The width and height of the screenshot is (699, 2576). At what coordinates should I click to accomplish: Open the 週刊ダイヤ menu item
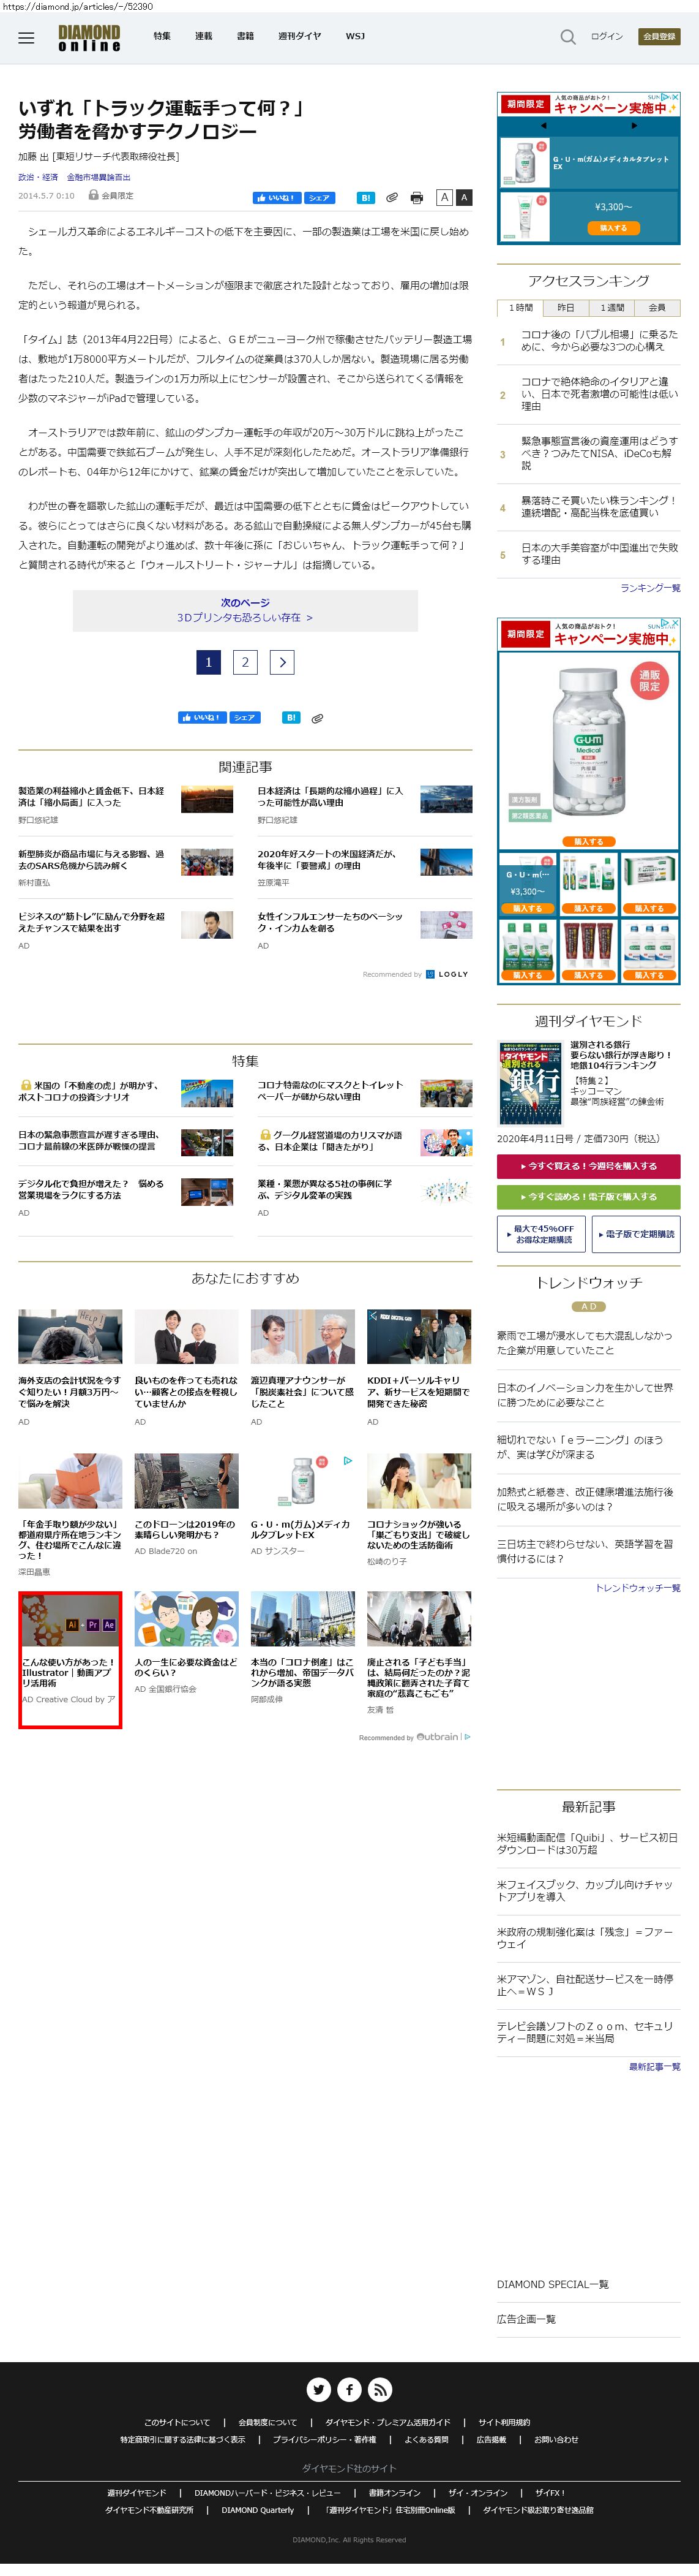click(x=299, y=36)
